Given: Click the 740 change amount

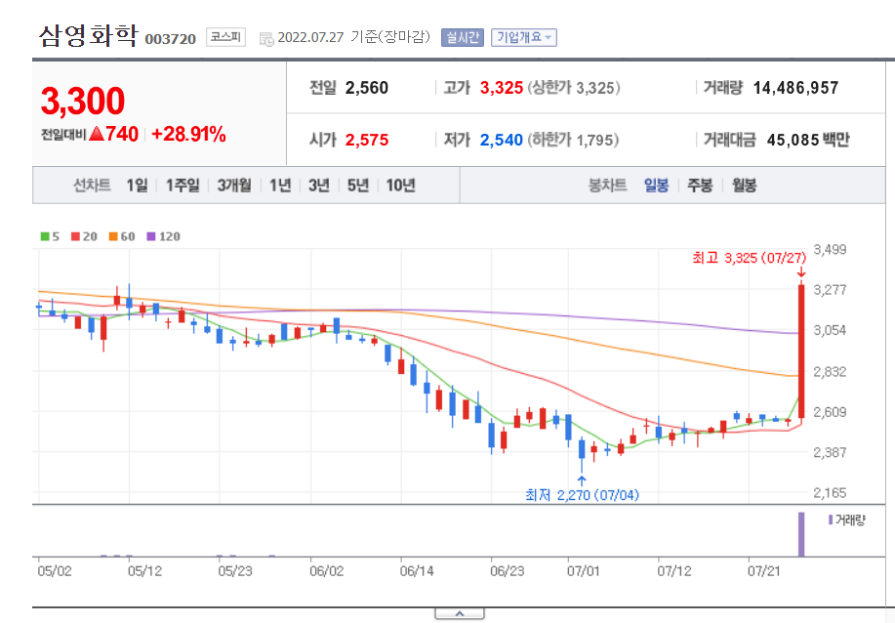Looking at the screenshot, I should 122,134.
